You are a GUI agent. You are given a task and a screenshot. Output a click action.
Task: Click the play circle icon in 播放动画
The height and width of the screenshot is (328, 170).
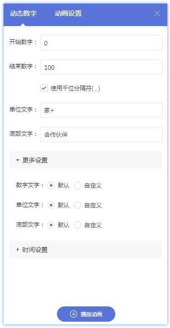click(74, 314)
